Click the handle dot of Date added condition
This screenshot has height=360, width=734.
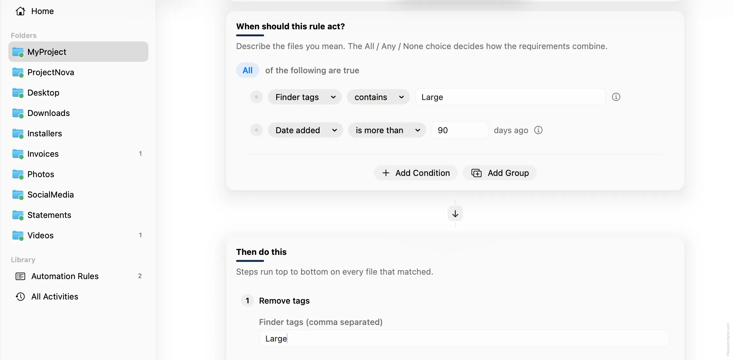(x=256, y=130)
